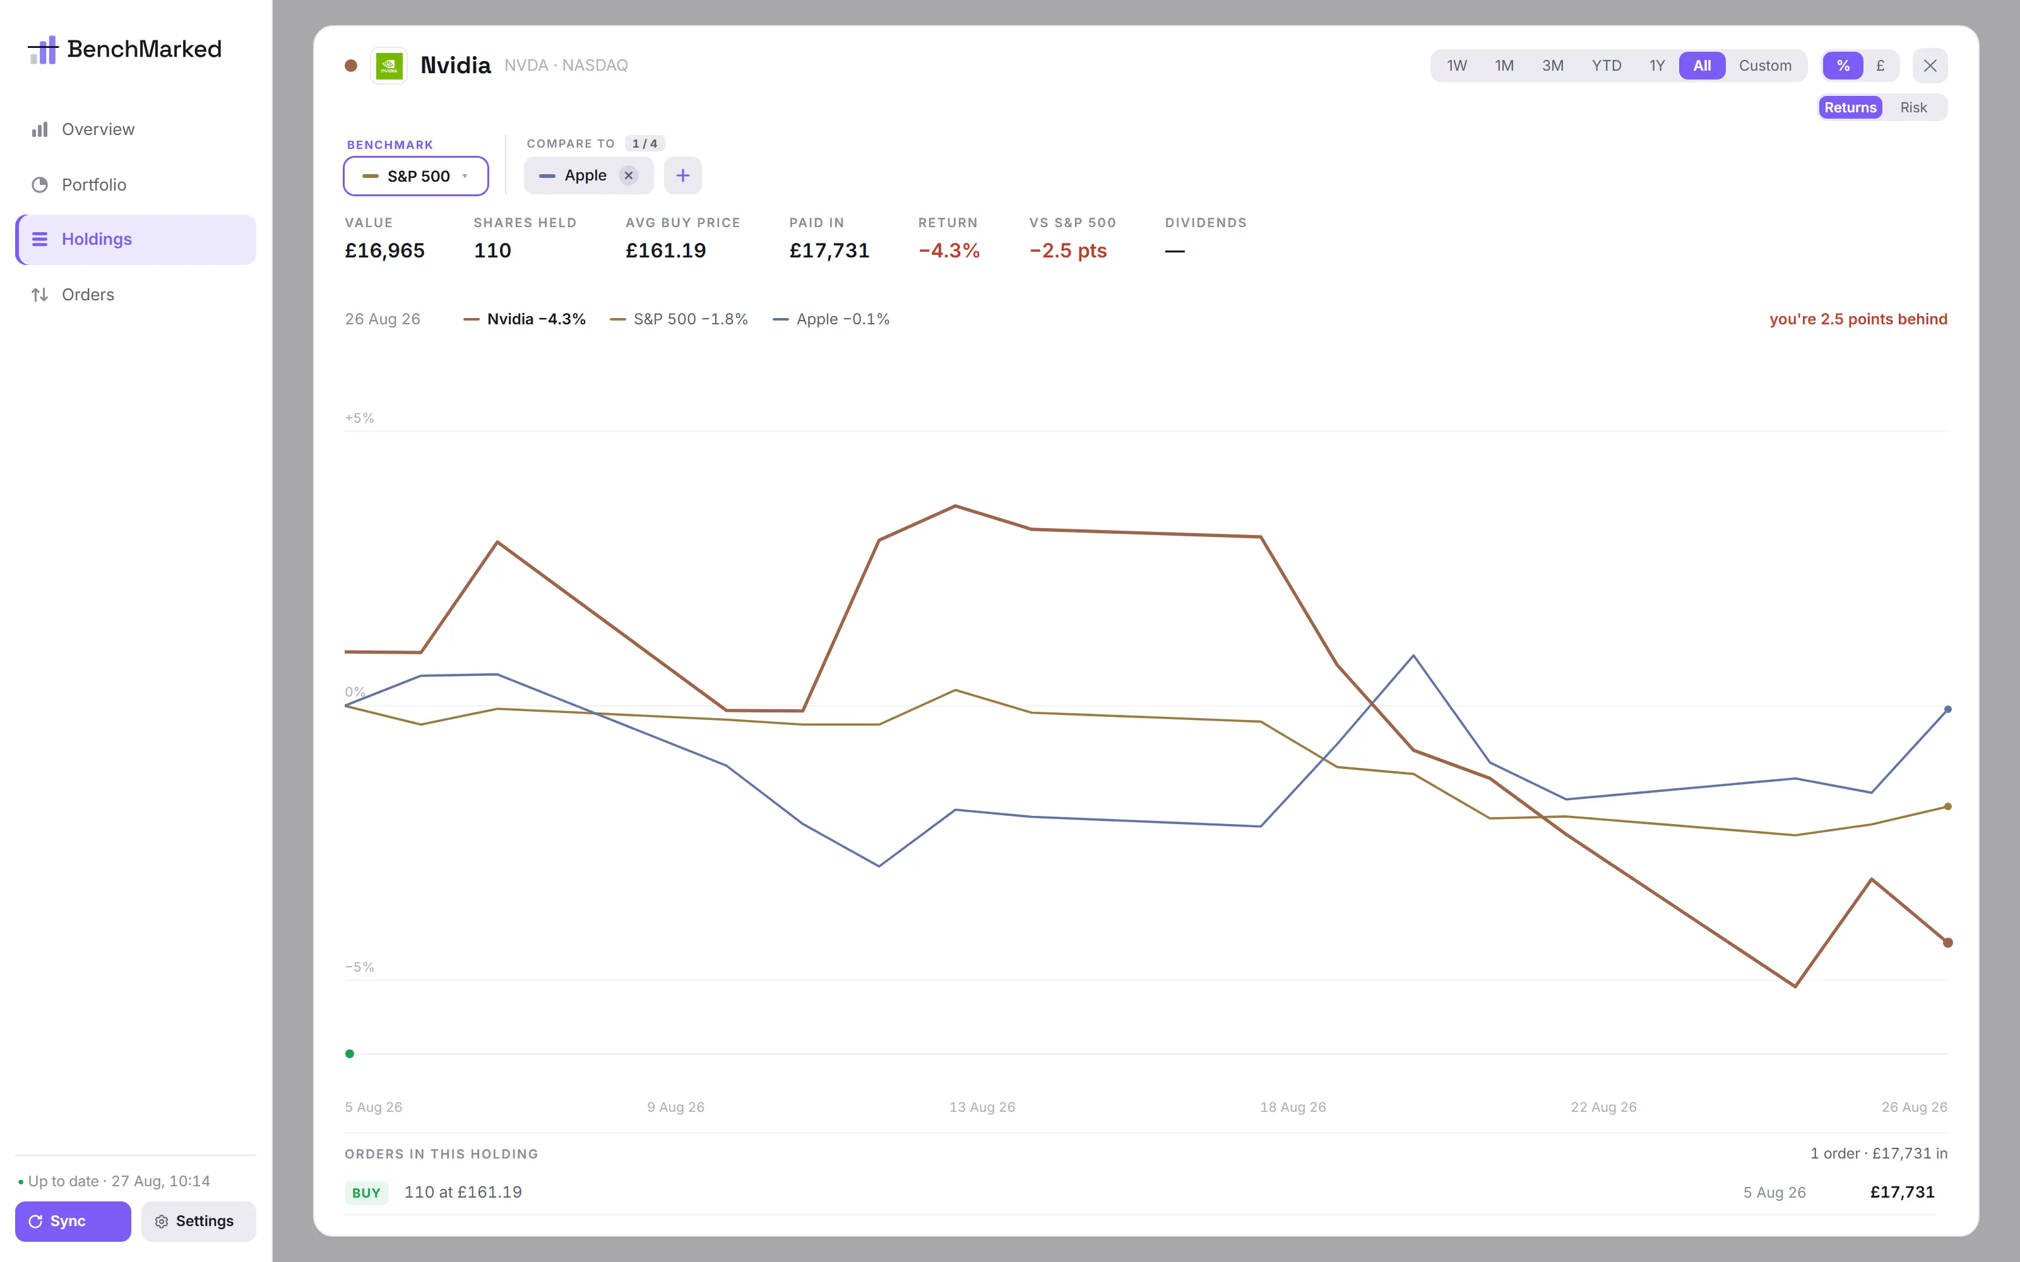Switch display to percent mode
This screenshot has width=2020, height=1262.
1843,65
